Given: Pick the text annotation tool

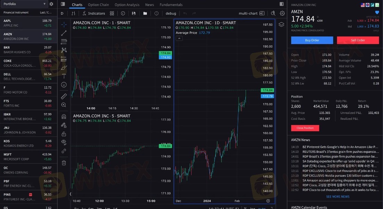Looking at the screenshot, I should [64, 76].
